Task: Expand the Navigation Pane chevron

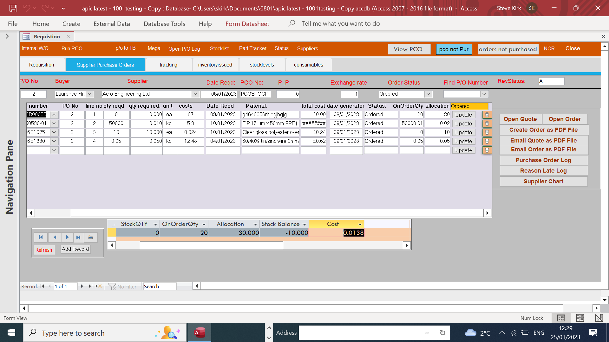Action: pos(7,36)
